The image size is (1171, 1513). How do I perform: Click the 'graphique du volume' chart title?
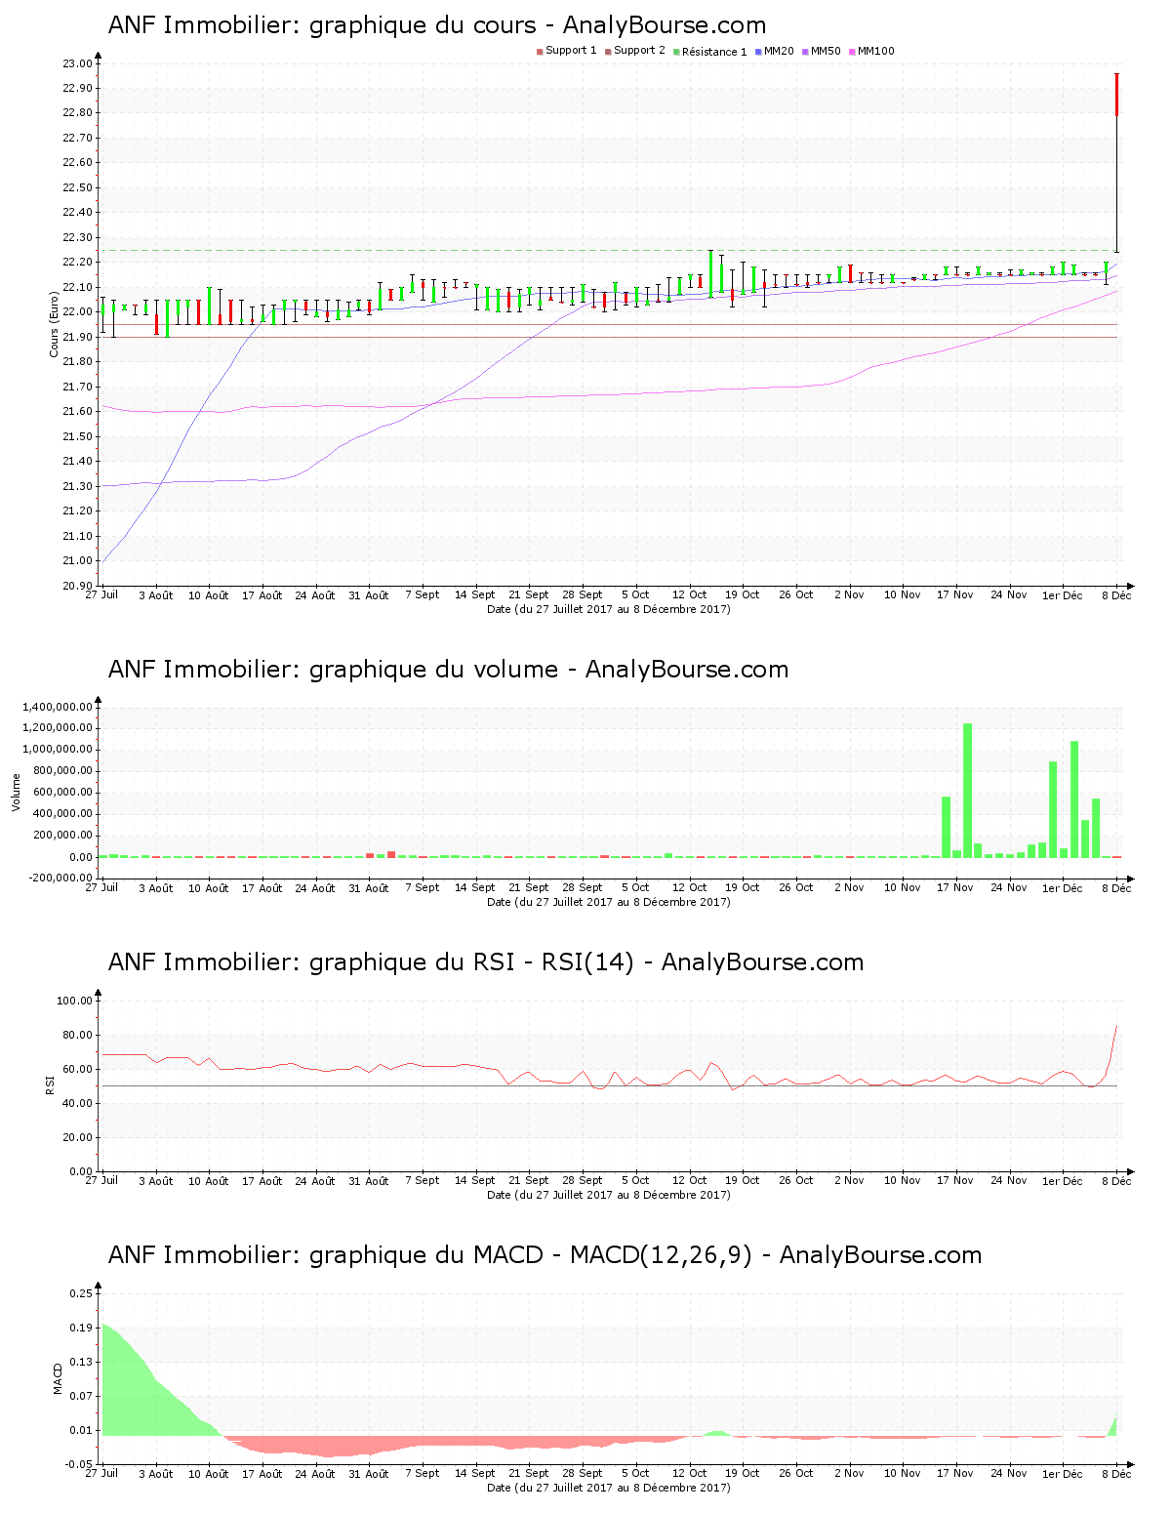pos(448,670)
